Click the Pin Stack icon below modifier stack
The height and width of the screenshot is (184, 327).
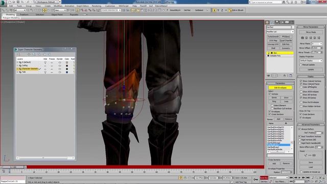click(x=269, y=76)
